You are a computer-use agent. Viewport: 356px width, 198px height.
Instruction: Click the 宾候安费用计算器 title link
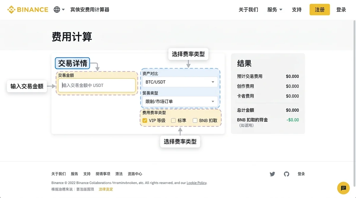tap(90, 10)
